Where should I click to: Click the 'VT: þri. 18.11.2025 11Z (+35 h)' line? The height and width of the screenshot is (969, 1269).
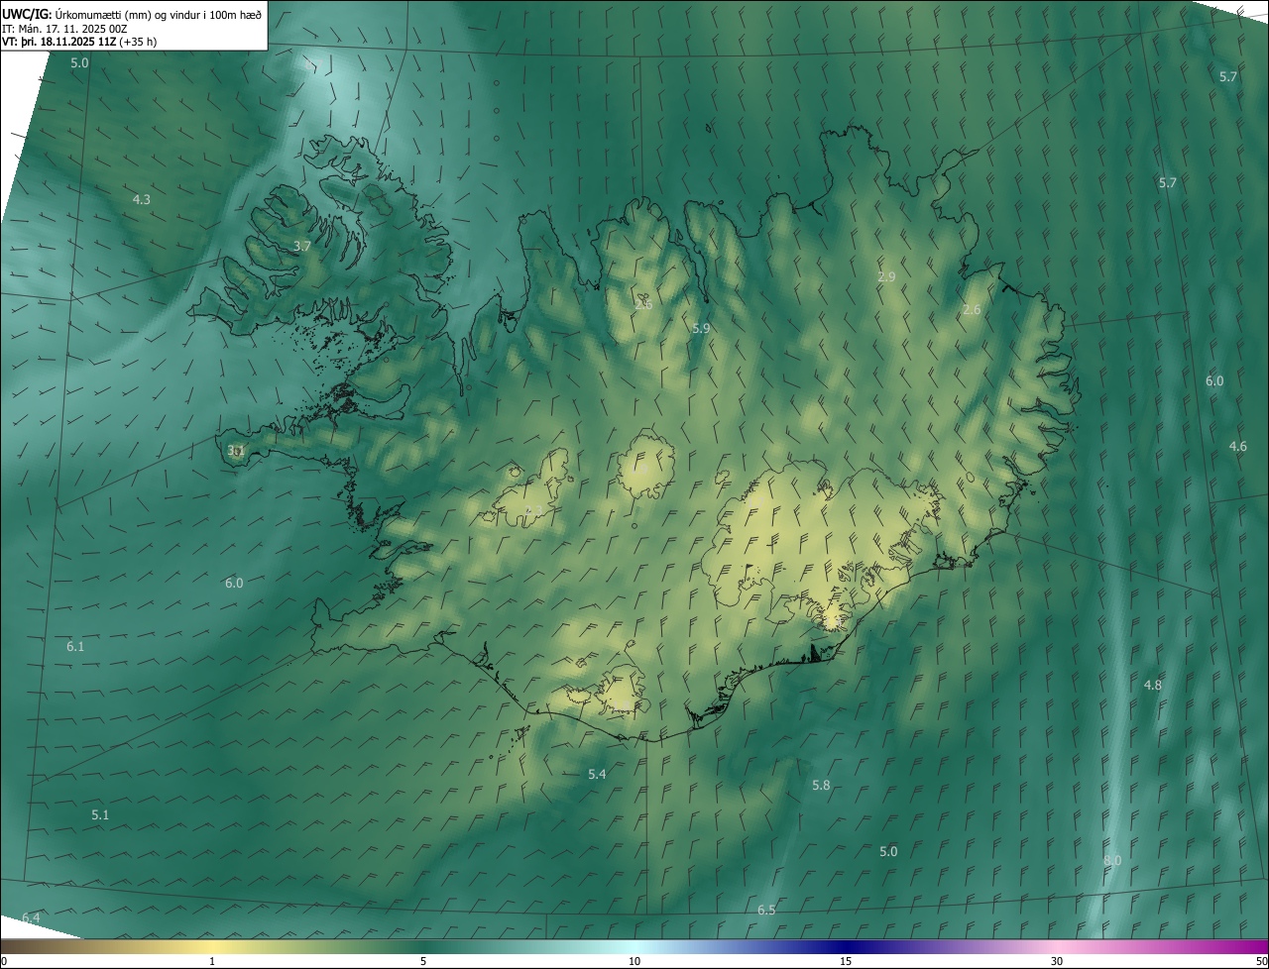79,42
